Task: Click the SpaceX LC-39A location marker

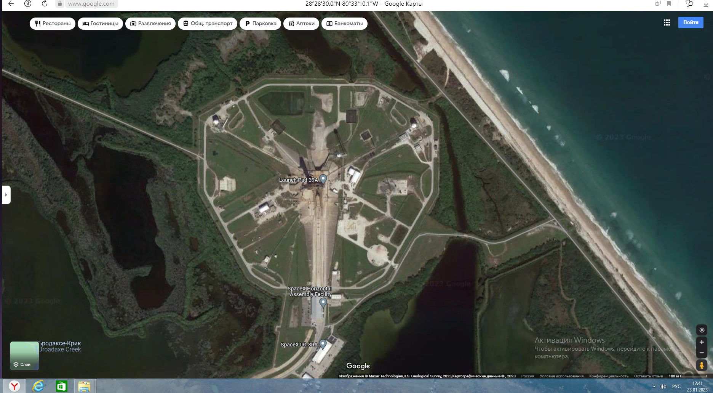Action: [323, 344]
